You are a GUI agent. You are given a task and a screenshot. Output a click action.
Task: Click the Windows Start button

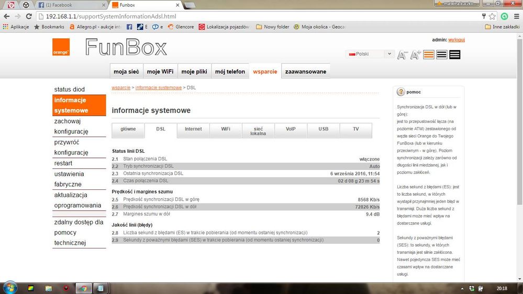click(10, 288)
